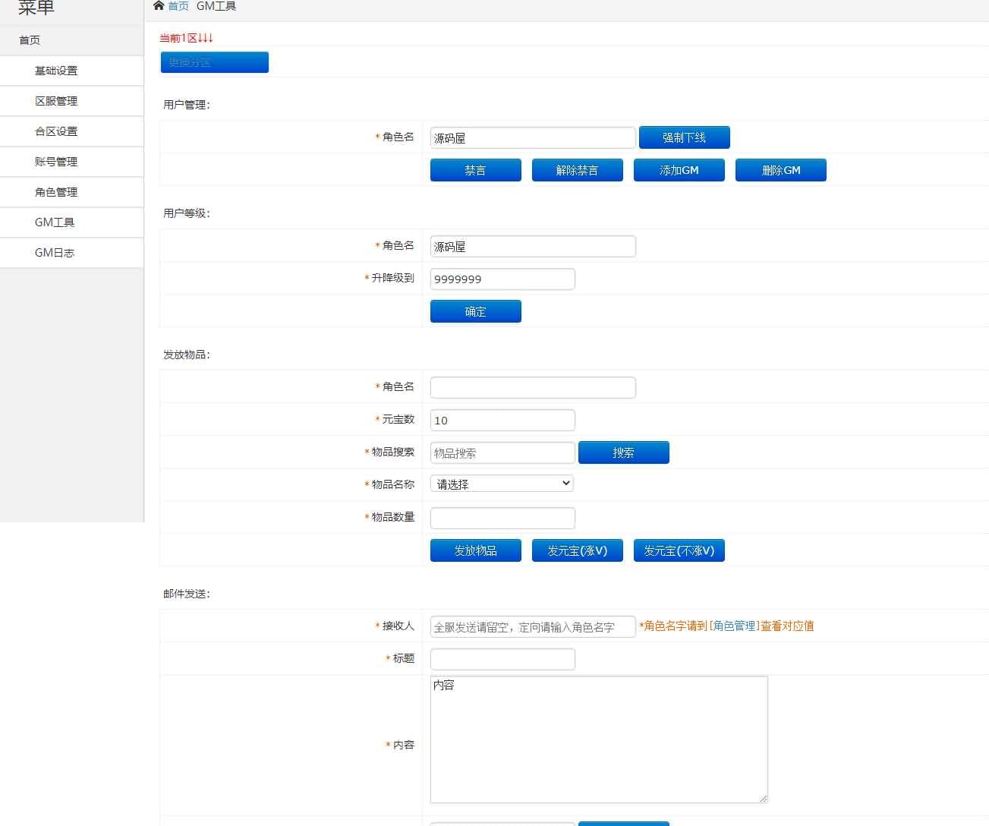
Task: Click the 删除GM button
Action: (780, 169)
